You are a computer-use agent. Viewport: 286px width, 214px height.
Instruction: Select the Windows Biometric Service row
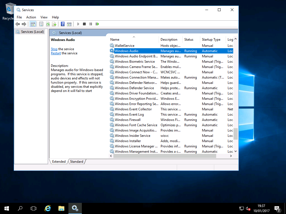[171, 62]
